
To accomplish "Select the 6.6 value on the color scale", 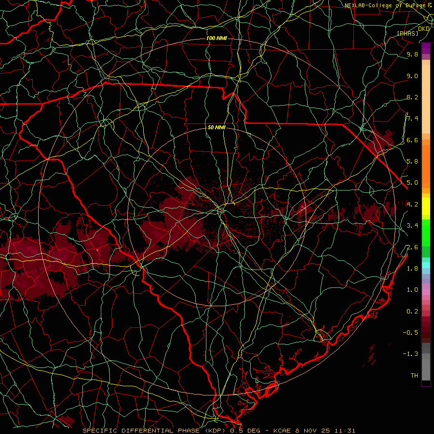I will 412,140.
